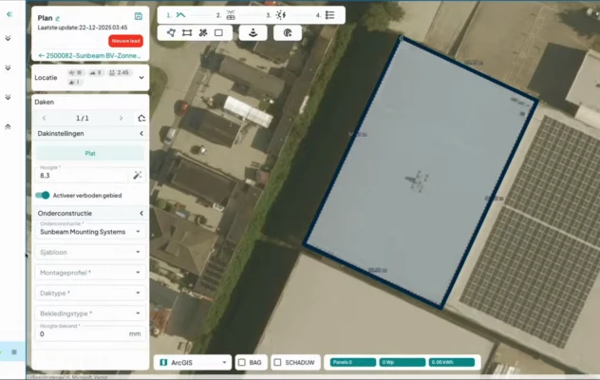This screenshot has height=380, width=600.
Task: Click the add roof house icon
Action: (141, 118)
